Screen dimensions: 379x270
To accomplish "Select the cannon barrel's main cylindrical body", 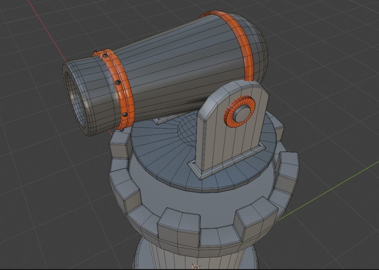I will click(179, 65).
